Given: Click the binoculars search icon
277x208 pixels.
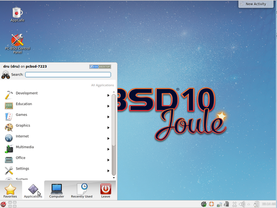Looking at the screenshot, I should click(x=6, y=75).
